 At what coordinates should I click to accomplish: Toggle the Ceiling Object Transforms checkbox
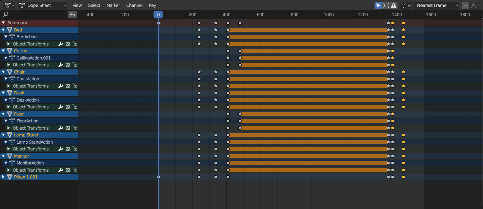67,65
